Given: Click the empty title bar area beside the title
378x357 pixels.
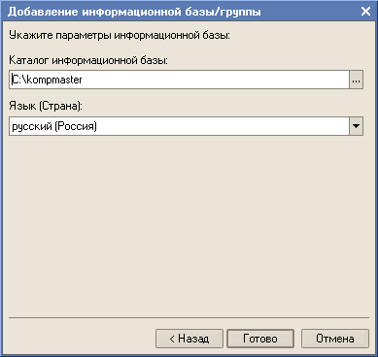Looking at the screenshot, I should (308, 12).
